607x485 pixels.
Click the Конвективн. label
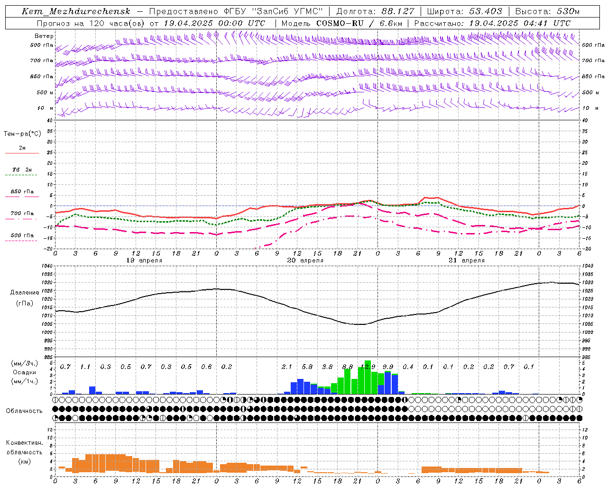(24, 443)
